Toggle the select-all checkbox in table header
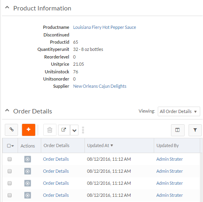The image size is (203, 202). tap(9, 145)
